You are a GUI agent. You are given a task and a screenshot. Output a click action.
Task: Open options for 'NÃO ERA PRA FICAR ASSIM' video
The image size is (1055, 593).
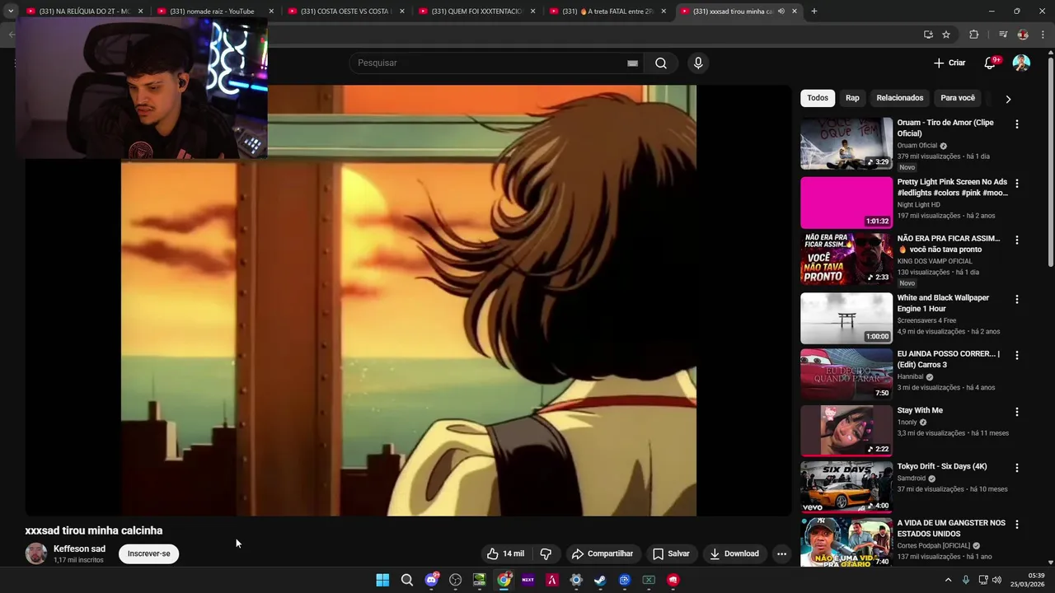[1016, 240]
